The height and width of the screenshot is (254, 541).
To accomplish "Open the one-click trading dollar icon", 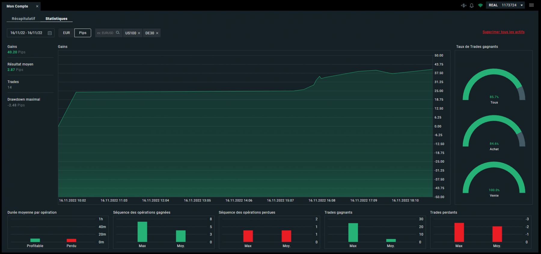I will click(464, 5).
